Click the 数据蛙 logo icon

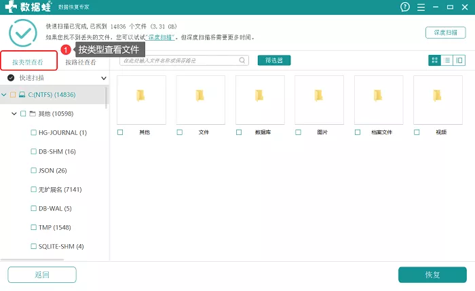[11, 7]
